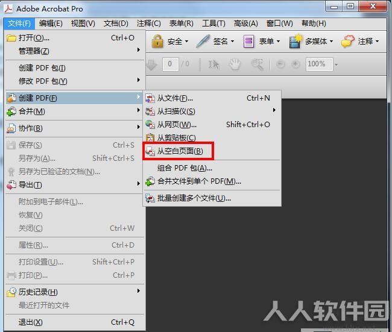Viewport: 392px width, 332px height.
Task: Click the 100% zoom value field
Action: click(319, 64)
